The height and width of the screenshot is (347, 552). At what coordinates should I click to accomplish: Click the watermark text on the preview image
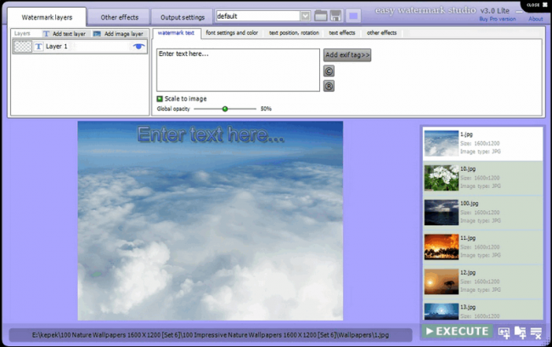click(x=211, y=134)
